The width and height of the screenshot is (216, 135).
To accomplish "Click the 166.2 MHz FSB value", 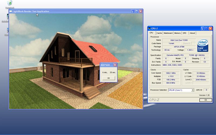I will point(171,80).
